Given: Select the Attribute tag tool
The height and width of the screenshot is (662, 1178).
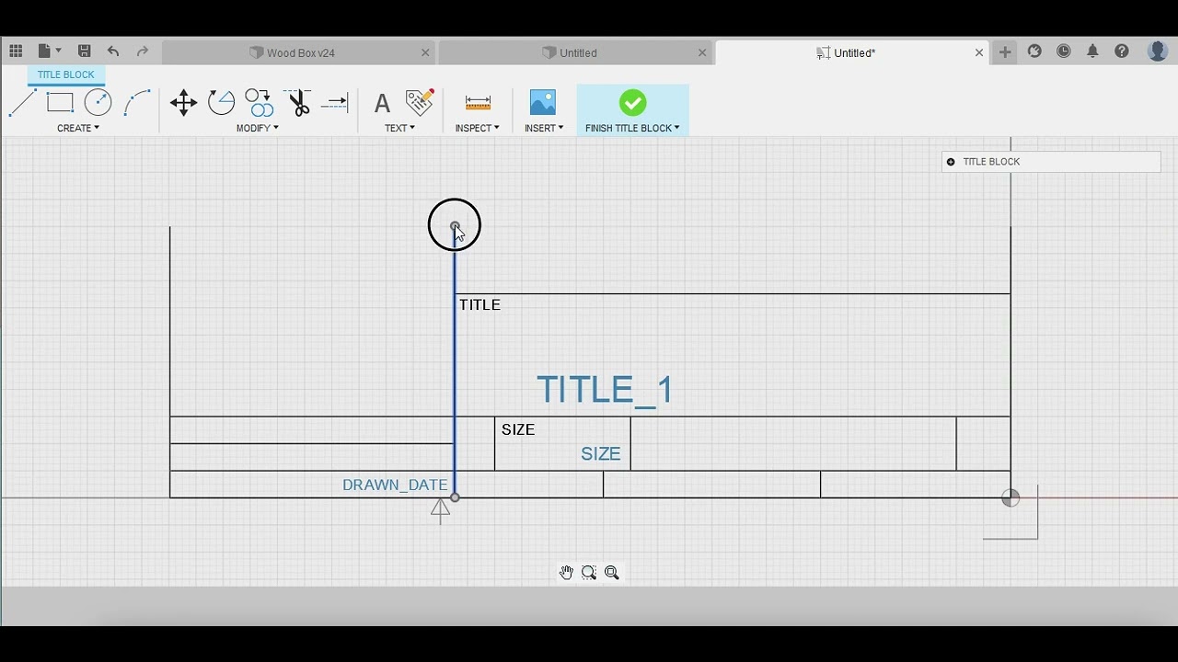Looking at the screenshot, I should [420, 102].
